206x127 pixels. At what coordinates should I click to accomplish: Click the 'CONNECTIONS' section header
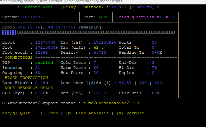coord(19,57)
